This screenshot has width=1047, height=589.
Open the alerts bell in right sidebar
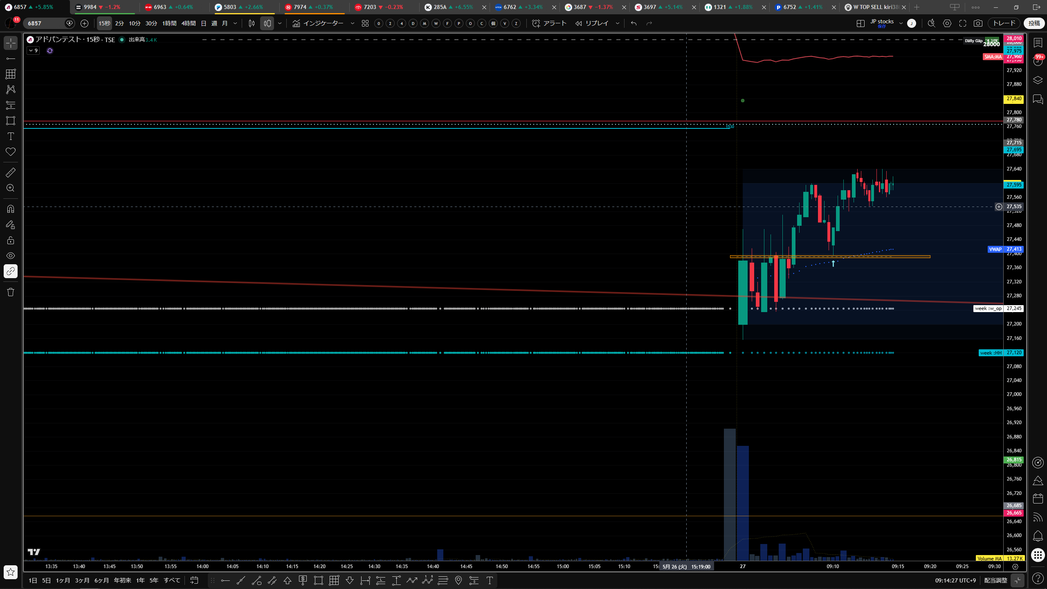[1038, 536]
